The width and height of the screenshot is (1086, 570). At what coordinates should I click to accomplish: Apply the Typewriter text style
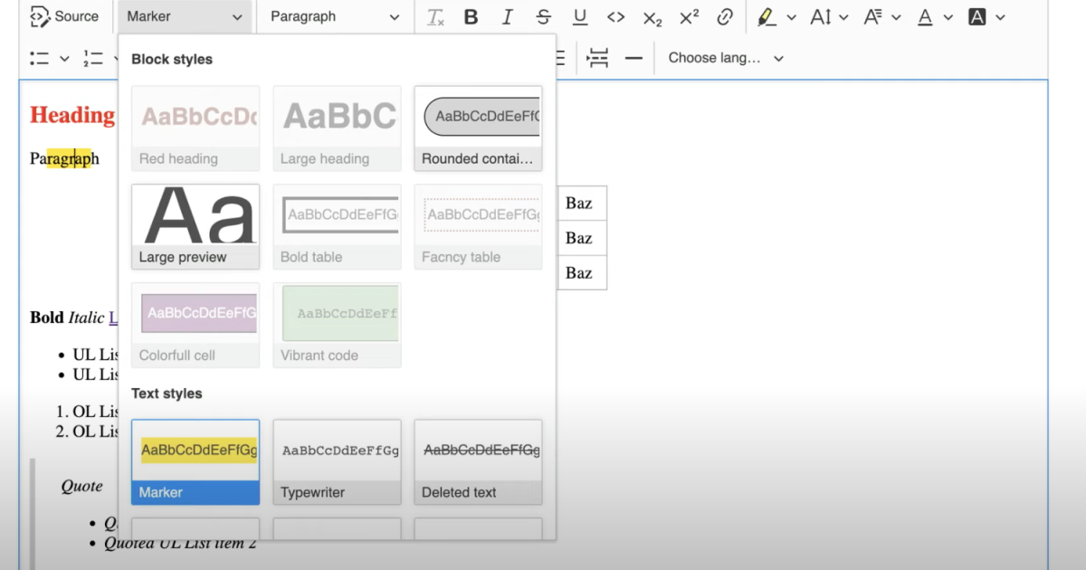(337, 462)
